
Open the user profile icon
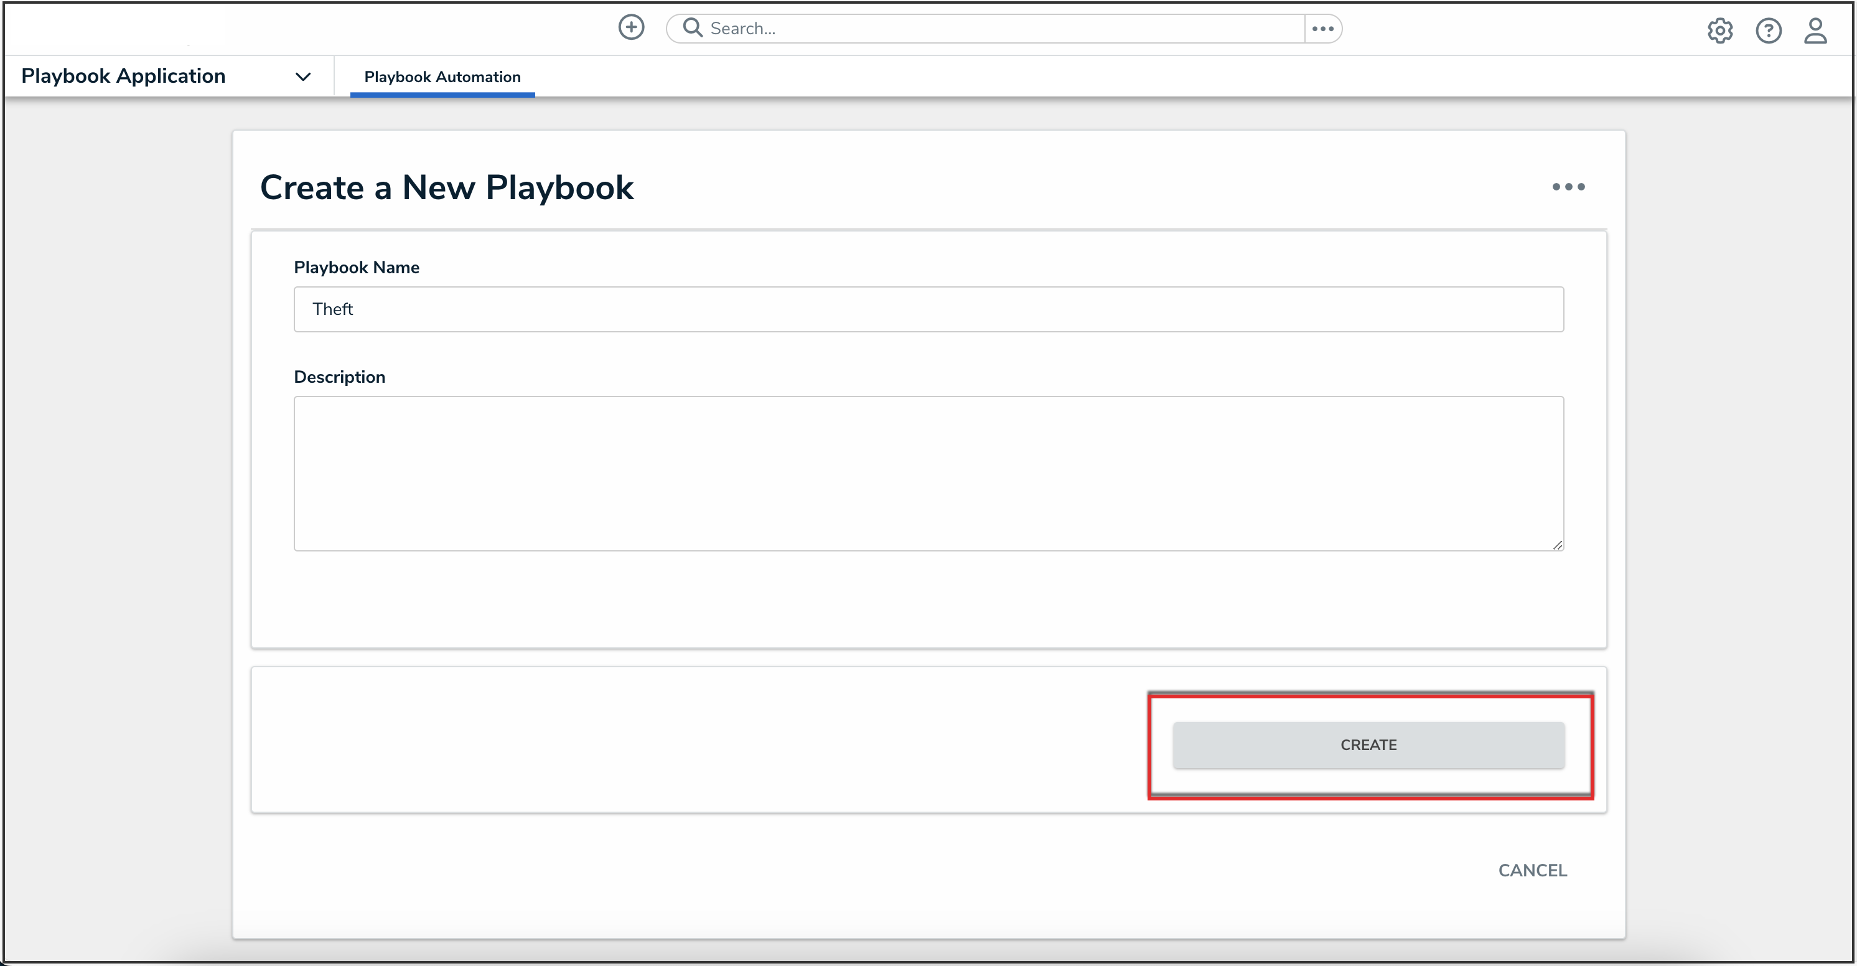[1815, 30]
